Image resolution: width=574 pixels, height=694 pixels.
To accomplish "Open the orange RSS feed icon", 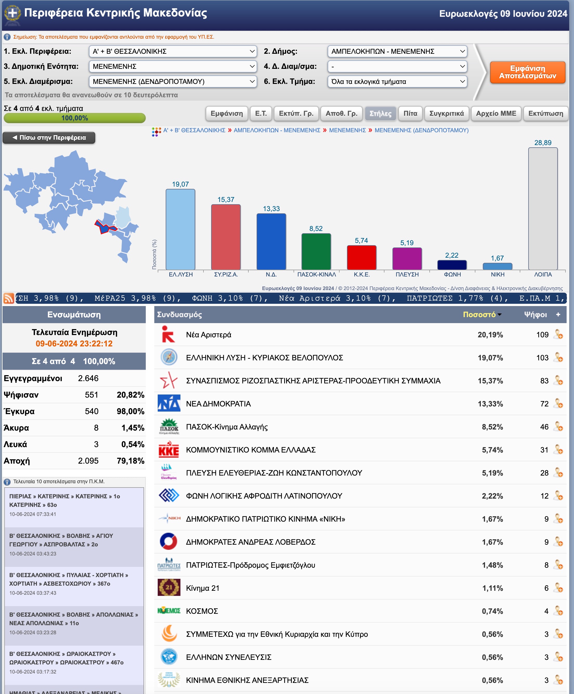I will pyautogui.click(x=9, y=298).
